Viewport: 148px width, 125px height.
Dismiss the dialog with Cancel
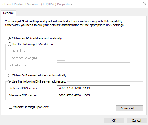click(137, 121)
